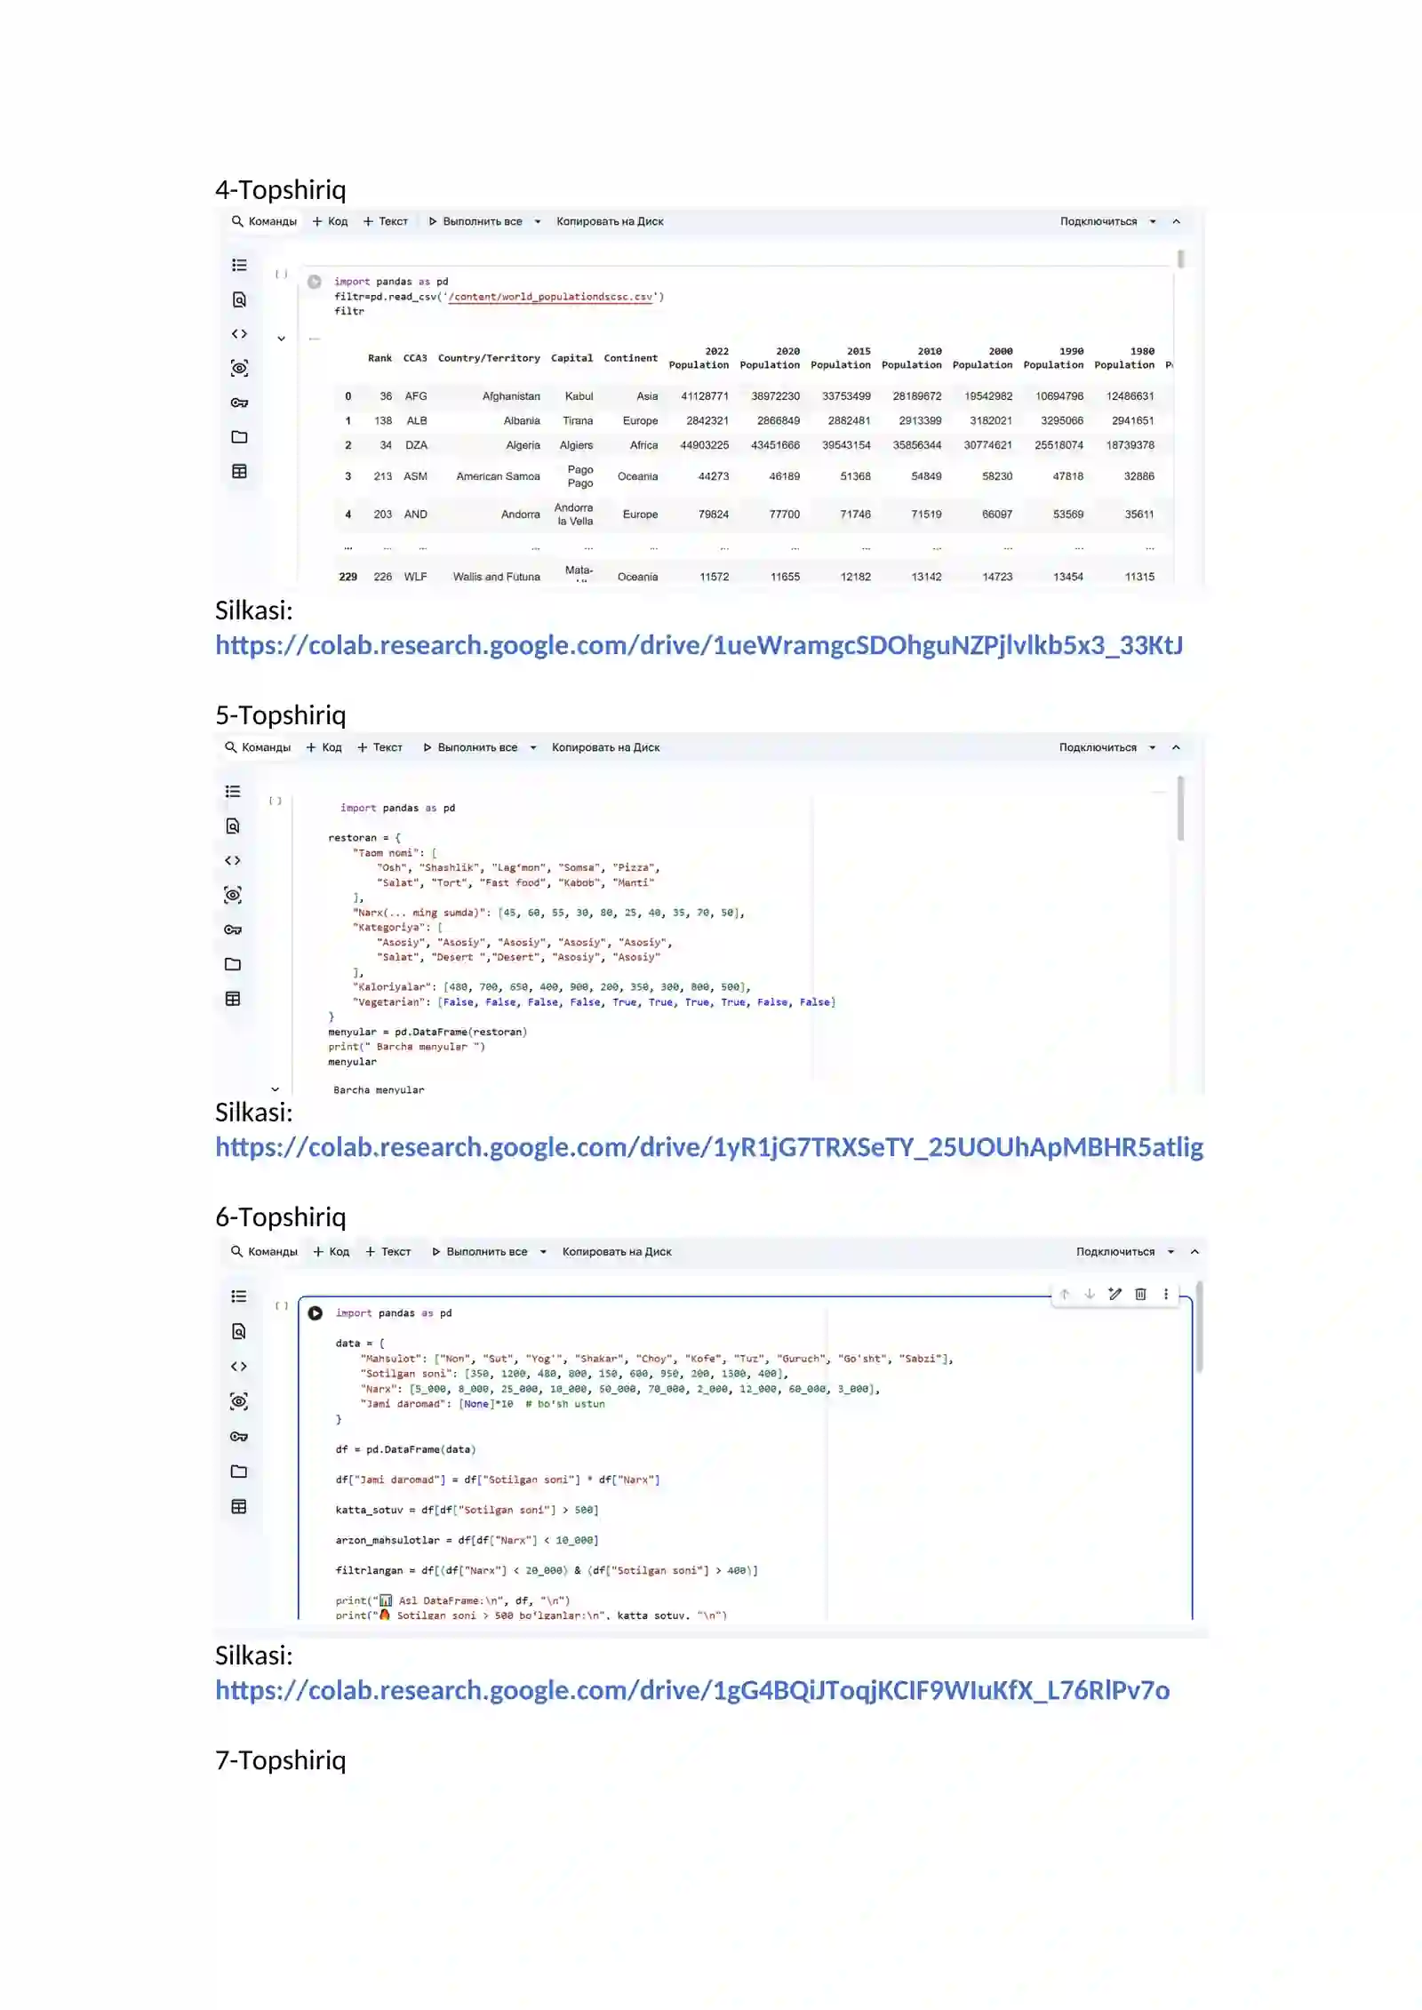The height and width of the screenshot is (2010, 1422).
Task: Open variables inspector in 4-Topshiriq screenshot
Action: point(239,368)
